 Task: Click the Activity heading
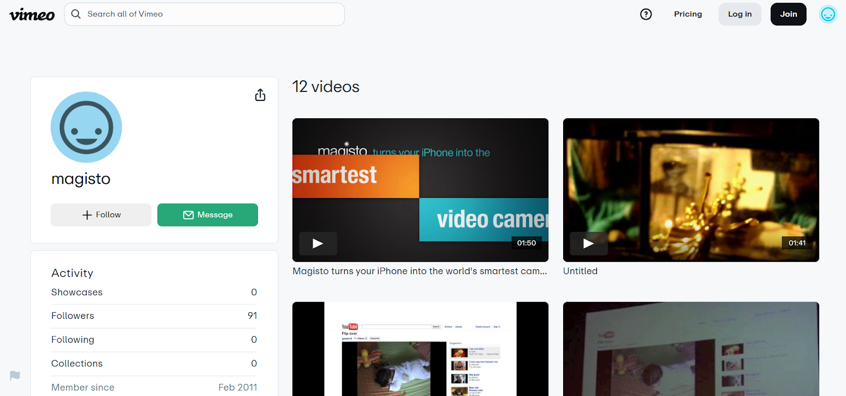(x=72, y=273)
